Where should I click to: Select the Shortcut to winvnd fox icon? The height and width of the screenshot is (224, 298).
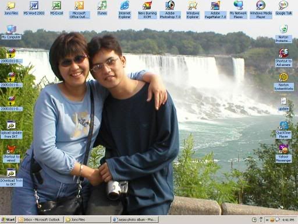(11, 153)
